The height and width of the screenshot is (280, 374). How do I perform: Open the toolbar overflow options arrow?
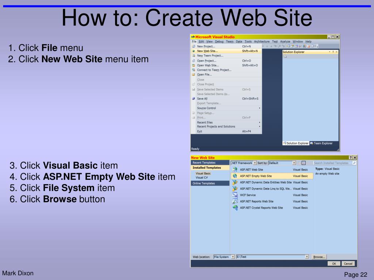[x=317, y=46]
